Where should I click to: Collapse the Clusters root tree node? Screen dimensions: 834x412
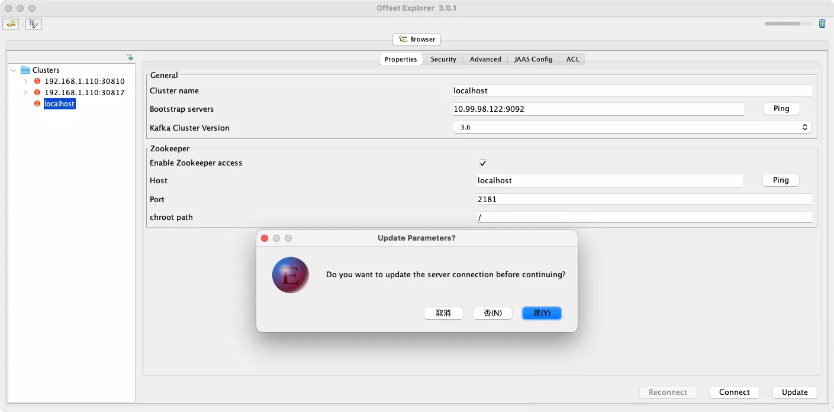[14, 70]
